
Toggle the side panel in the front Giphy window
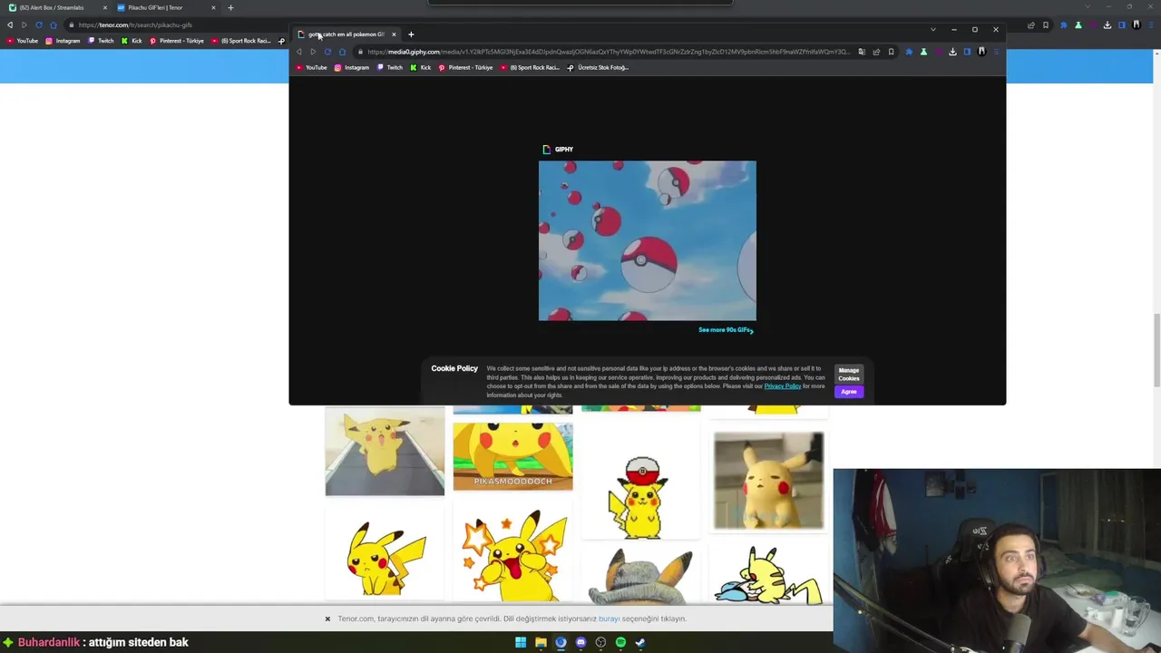pos(967,52)
